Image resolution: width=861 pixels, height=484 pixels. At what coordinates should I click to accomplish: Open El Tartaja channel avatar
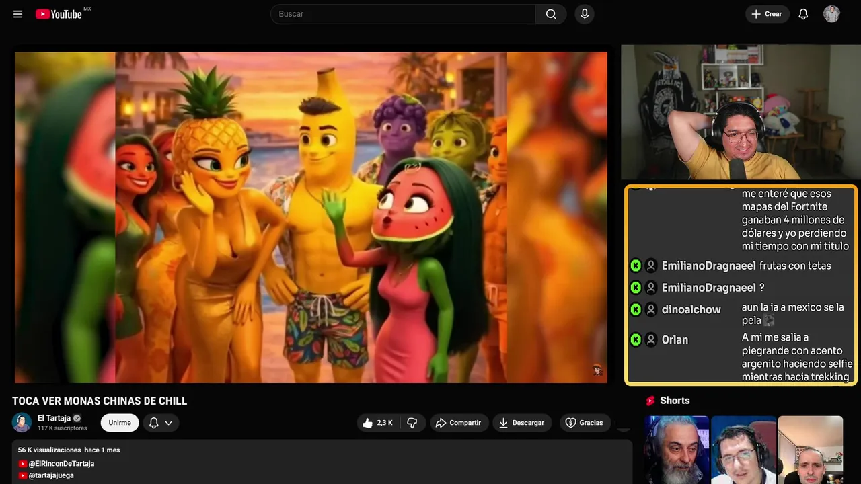[22, 422]
